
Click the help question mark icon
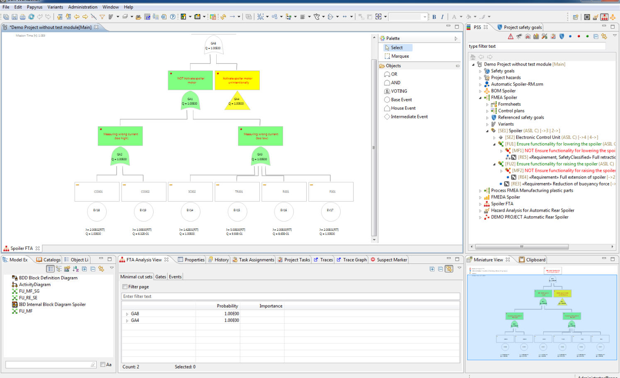click(x=173, y=17)
